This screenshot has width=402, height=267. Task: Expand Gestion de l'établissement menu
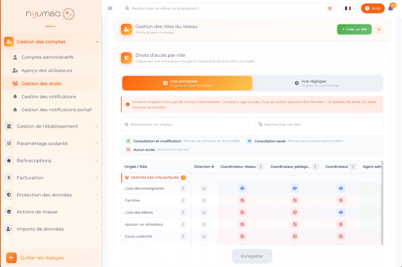point(51,126)
